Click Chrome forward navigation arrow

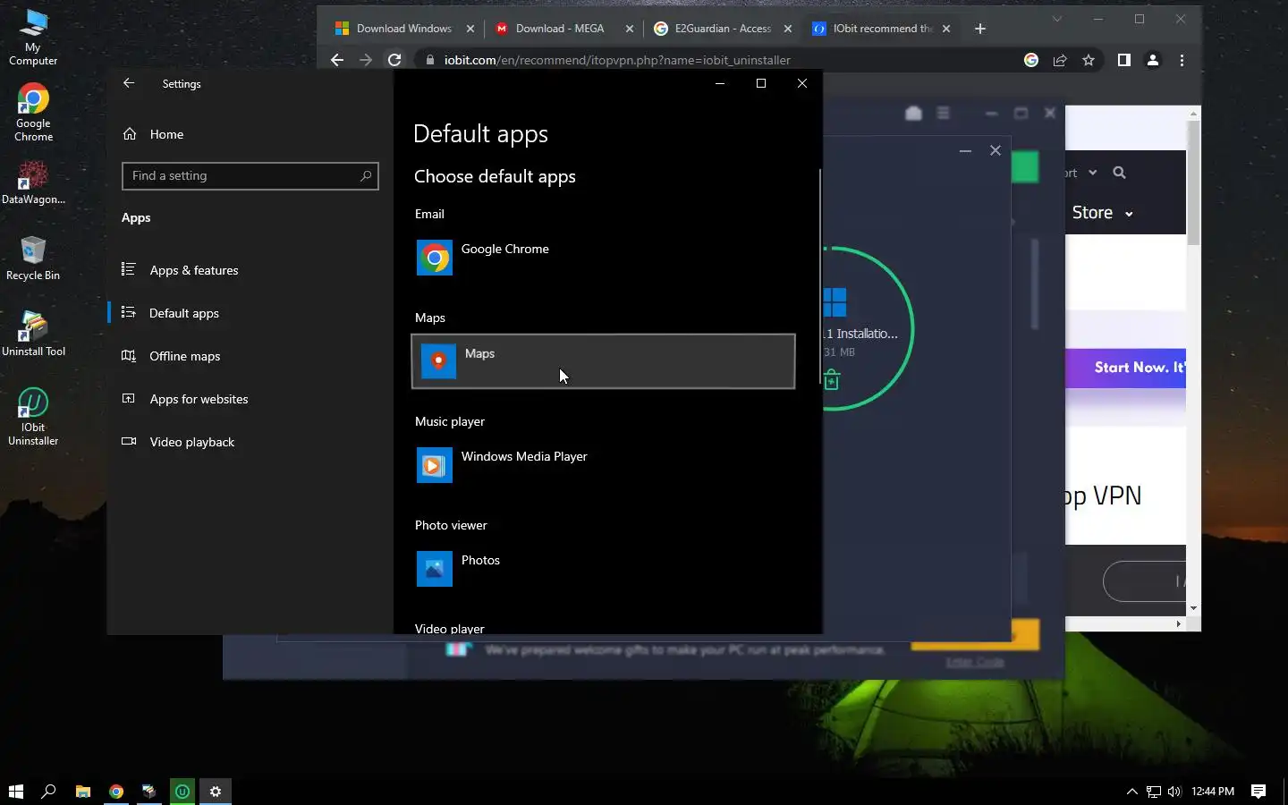(366, 60)
